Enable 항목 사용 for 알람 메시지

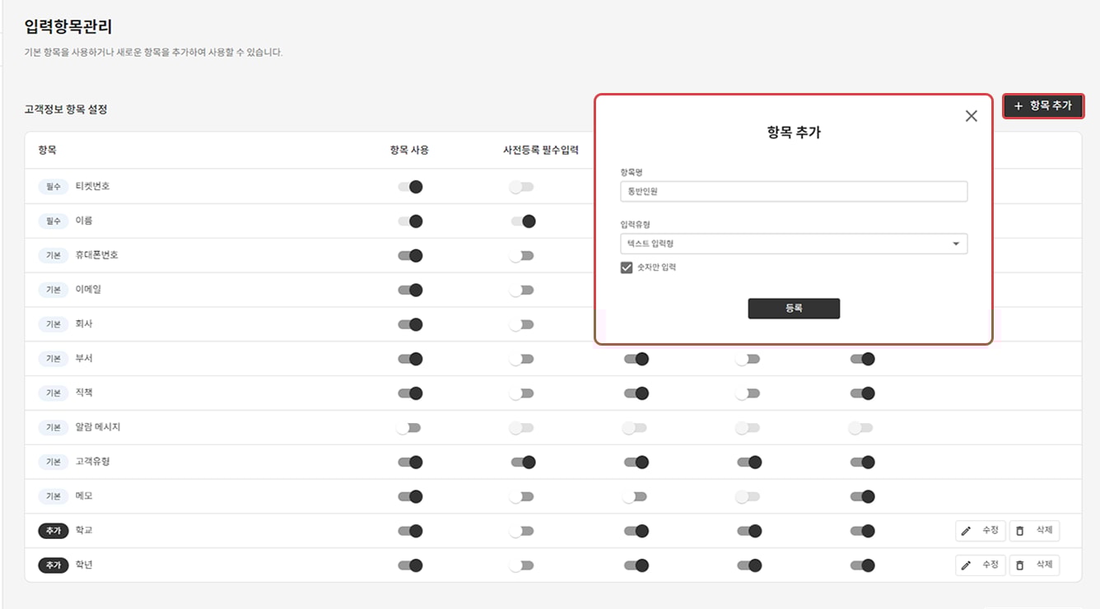point(408,428)
